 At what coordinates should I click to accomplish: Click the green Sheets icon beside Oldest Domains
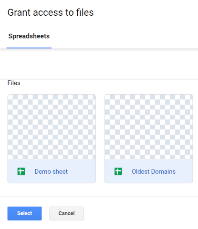[118, 171]
